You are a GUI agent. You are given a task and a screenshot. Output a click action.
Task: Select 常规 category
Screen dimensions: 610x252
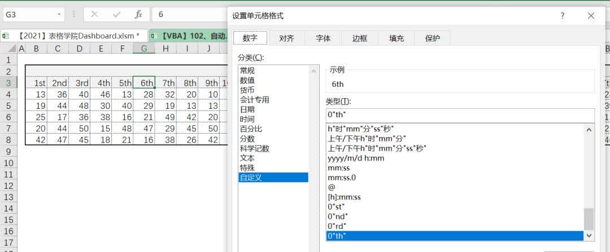(x=273, y=70)
